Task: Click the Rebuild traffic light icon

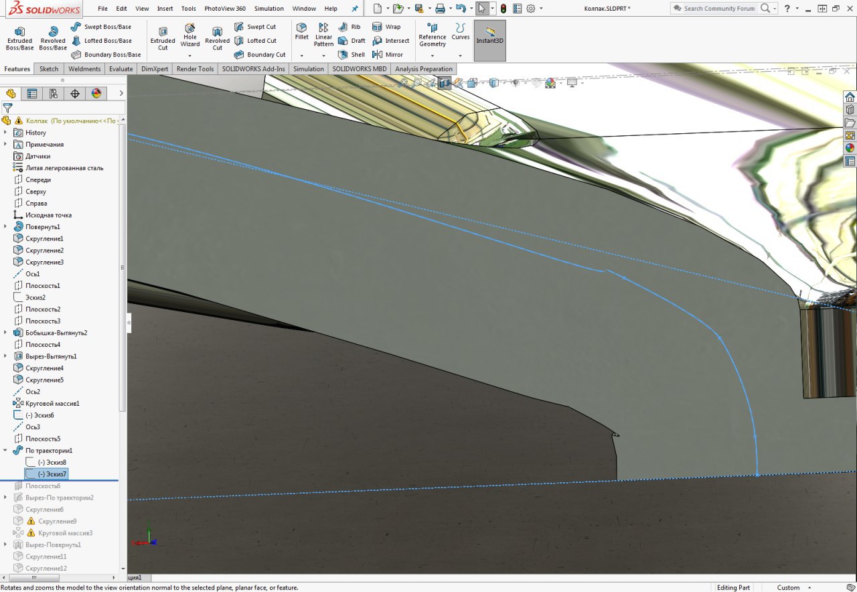Action: (503, 9)
